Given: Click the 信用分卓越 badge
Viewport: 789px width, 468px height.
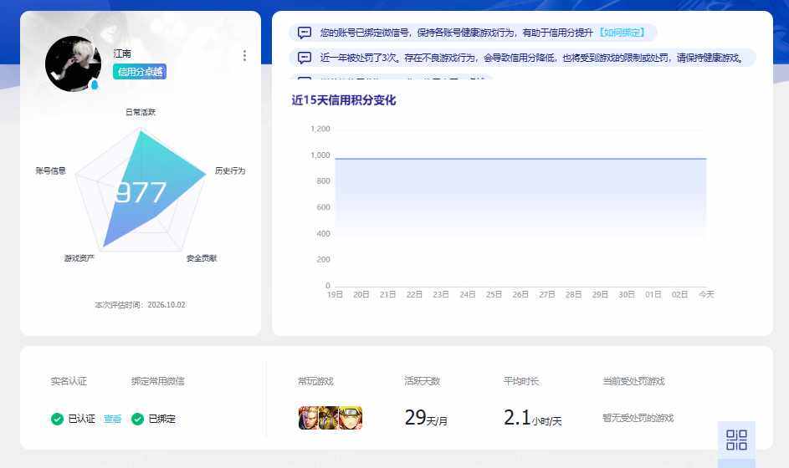Looking at the screenshot, I should pyautogui.click(x=140, y=72).
